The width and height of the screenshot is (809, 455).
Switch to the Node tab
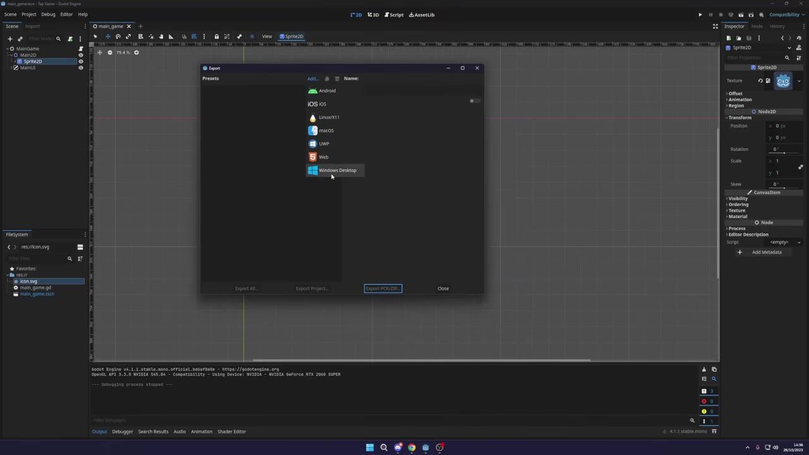pos(757,26)
